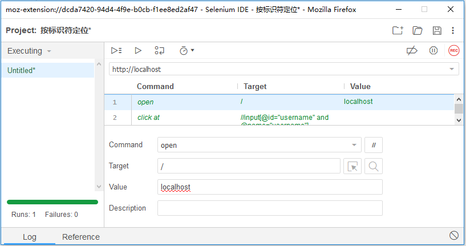Click the Target input field

(x=249, y=166)
